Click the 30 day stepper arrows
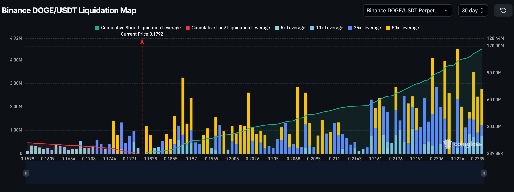The image size is (514, 192). click(482, 10)
